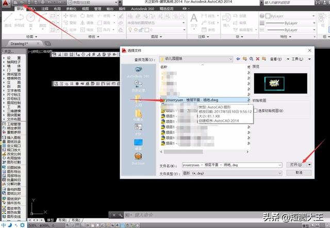Select the 镜像 (Mirror) tool

coord(87,23)
